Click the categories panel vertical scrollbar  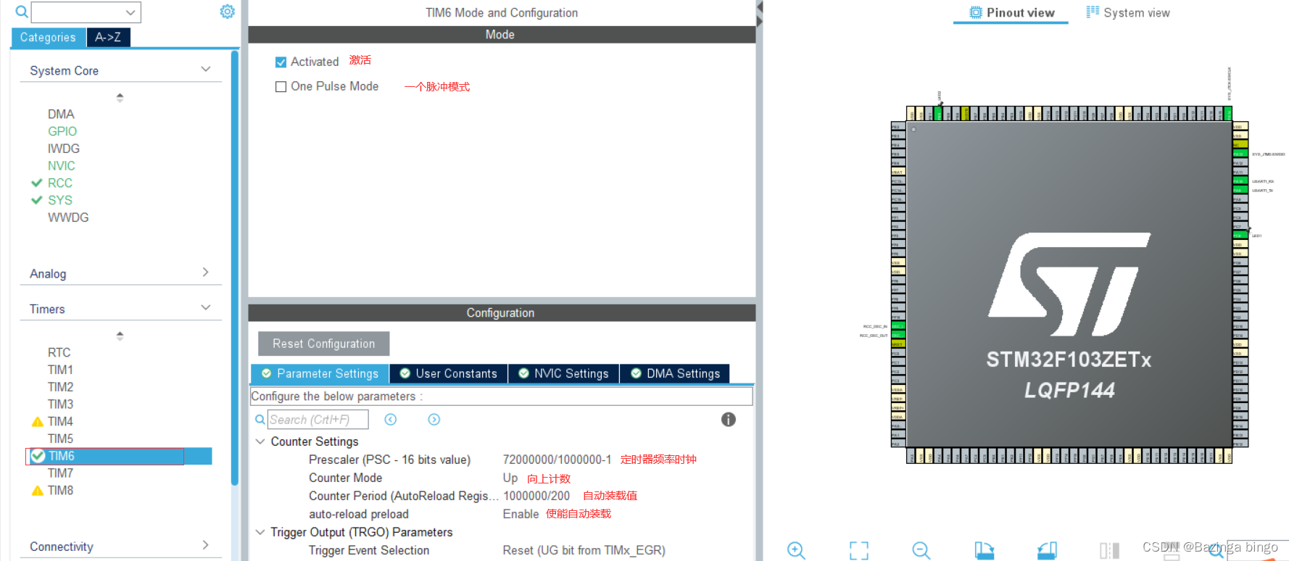click(235, 267)
